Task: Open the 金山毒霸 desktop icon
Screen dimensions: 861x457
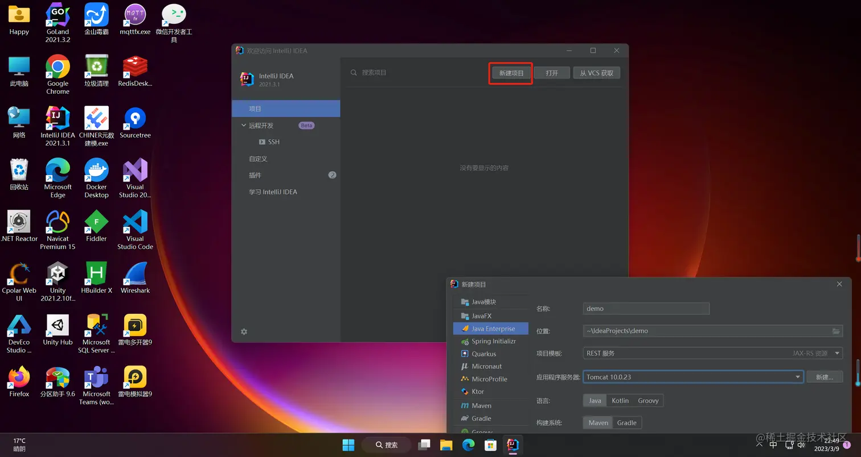Action: 96,20
